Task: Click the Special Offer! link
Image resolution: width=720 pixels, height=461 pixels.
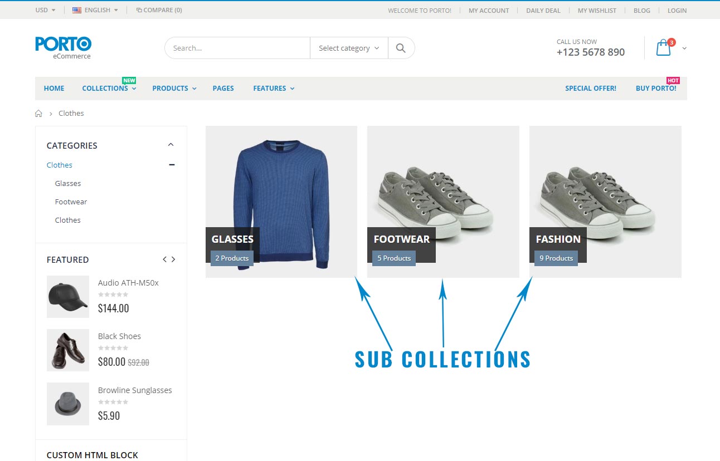Action: click(x=590, y=89)
